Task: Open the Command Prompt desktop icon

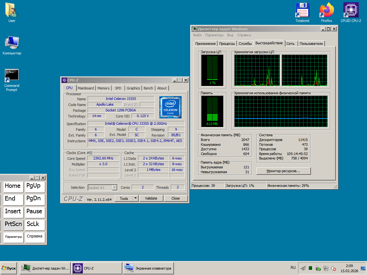Action: coord(12,75)
